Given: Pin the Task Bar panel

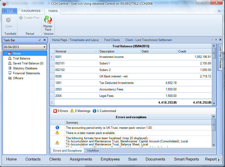Looking at the screenshot, I should coord(39,40).
